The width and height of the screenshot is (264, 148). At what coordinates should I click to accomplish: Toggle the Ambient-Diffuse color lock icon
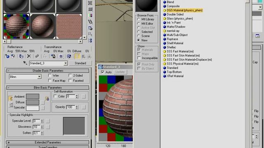point(11,99)
